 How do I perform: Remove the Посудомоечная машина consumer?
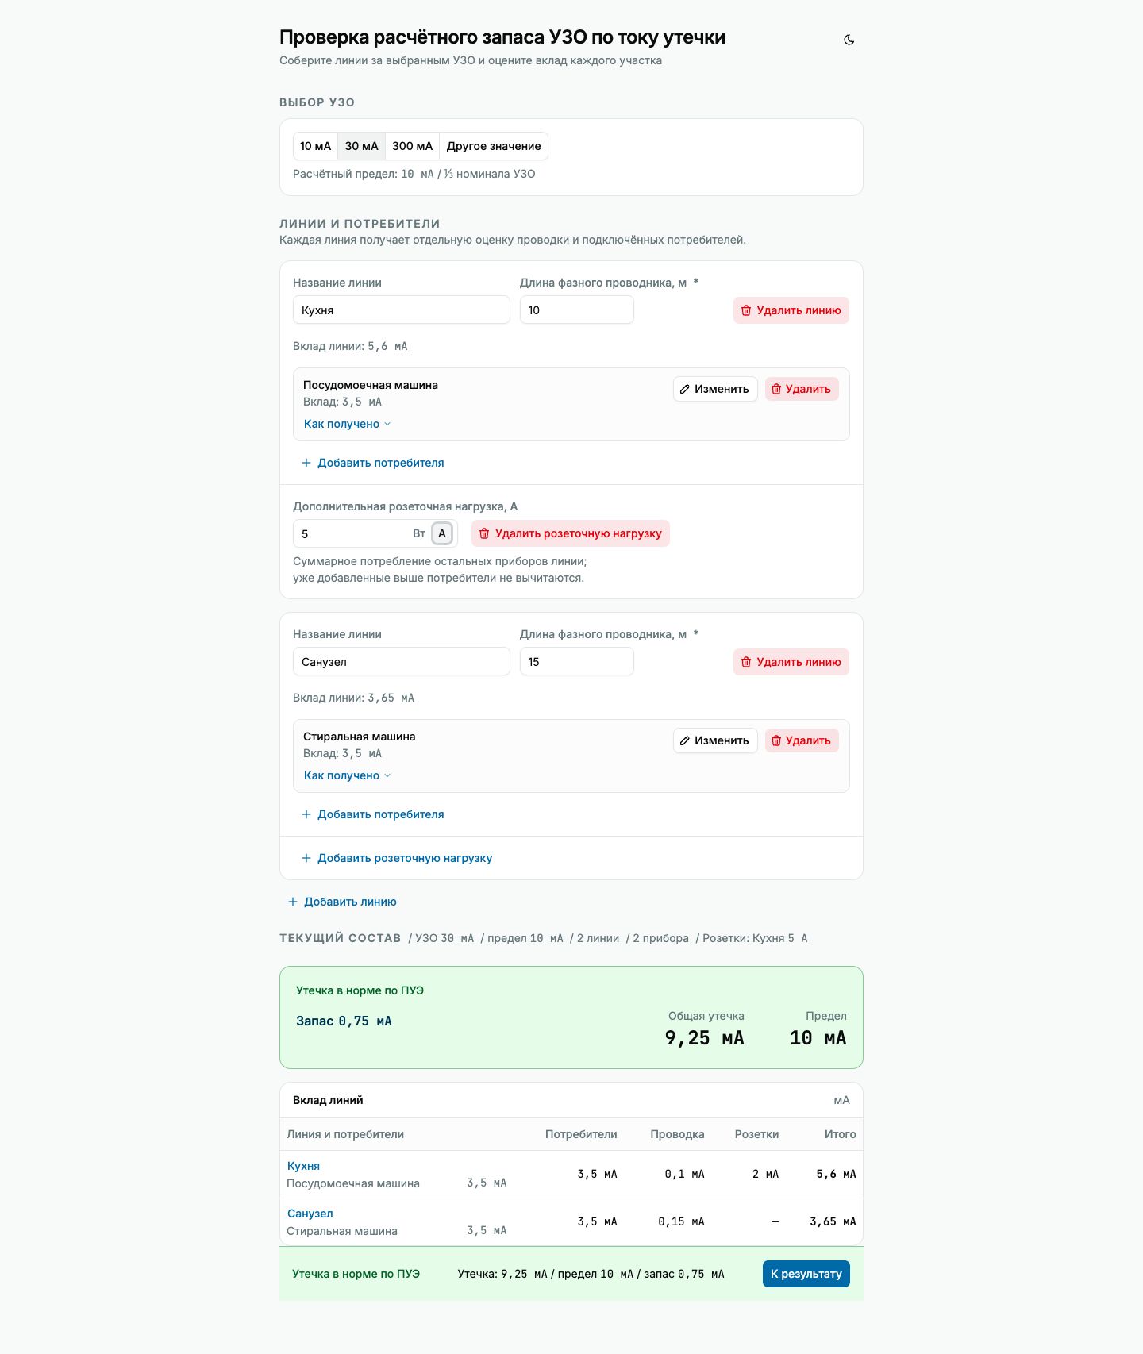[802, 389]
